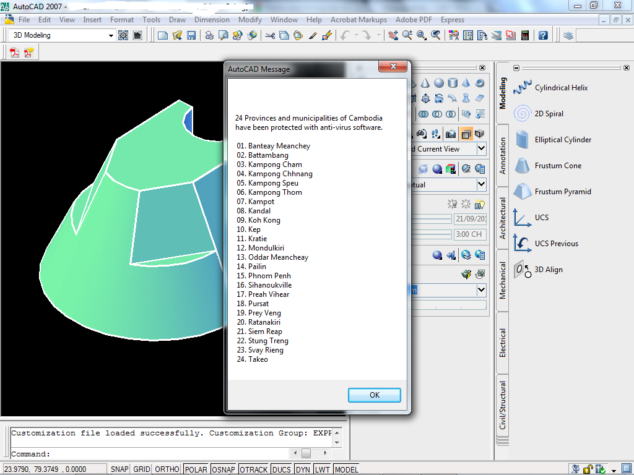
Task: Open the status bar menu arrow
Action: (x=614, y=470)
